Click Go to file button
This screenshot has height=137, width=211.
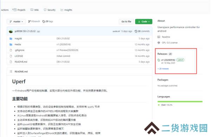point(126,21)
